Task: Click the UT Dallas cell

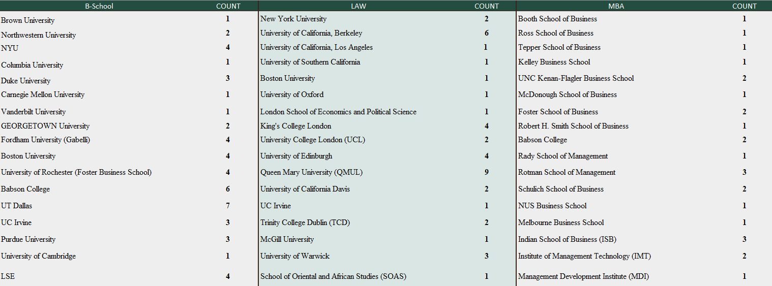Action: point(16,206)
